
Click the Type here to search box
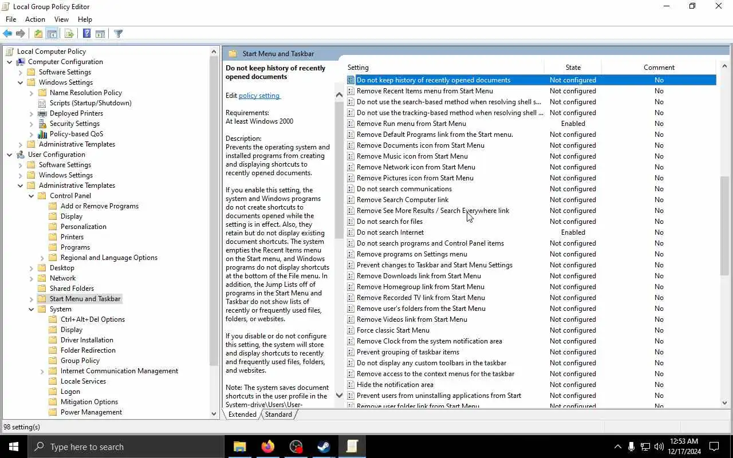tap(125, 447)
